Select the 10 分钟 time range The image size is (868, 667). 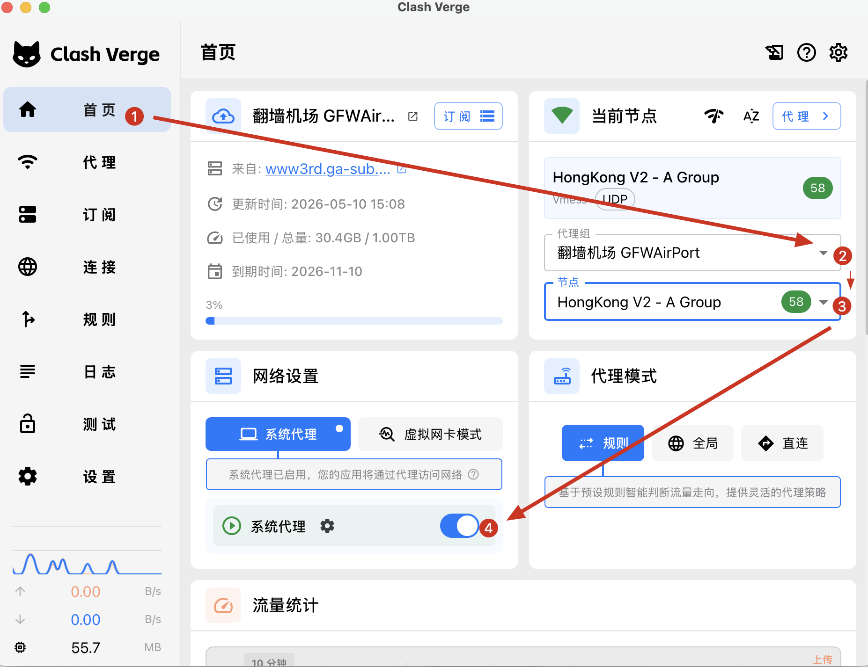point(269,660)
